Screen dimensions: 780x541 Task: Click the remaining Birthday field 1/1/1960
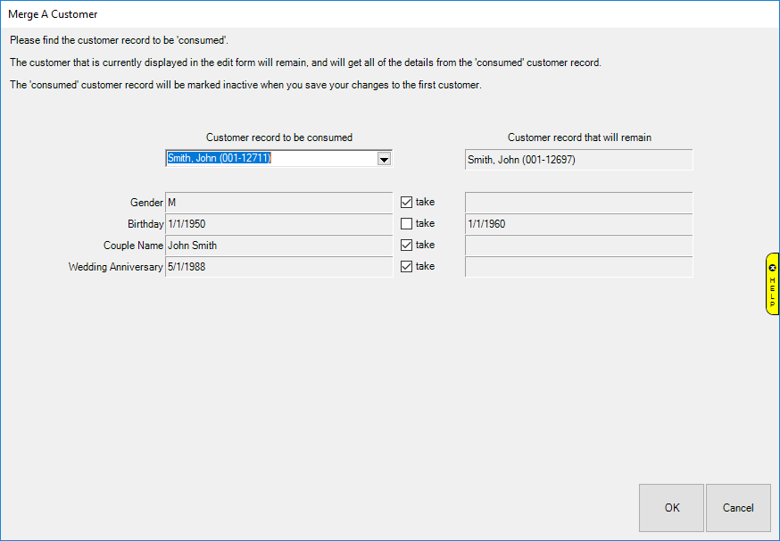click(x=578, y=224)
